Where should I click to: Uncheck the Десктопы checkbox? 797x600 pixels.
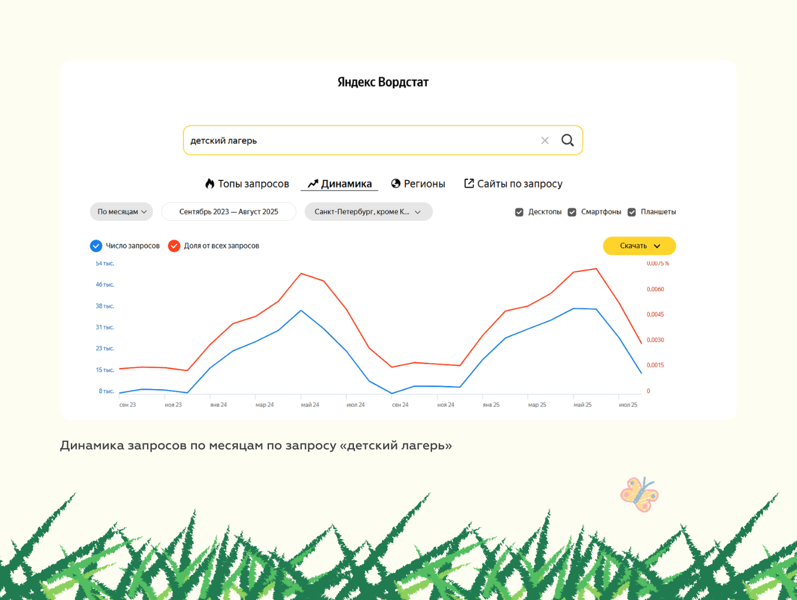click(519, 212)
